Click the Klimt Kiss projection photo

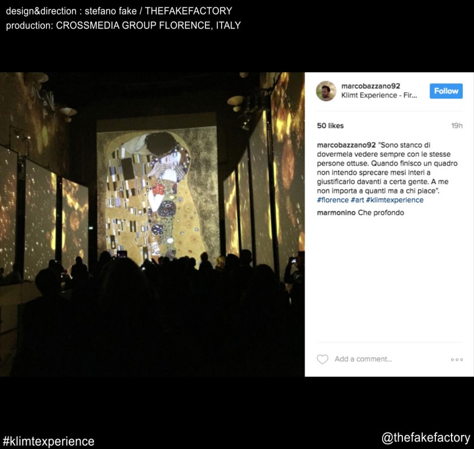click(x=152, y=225)
